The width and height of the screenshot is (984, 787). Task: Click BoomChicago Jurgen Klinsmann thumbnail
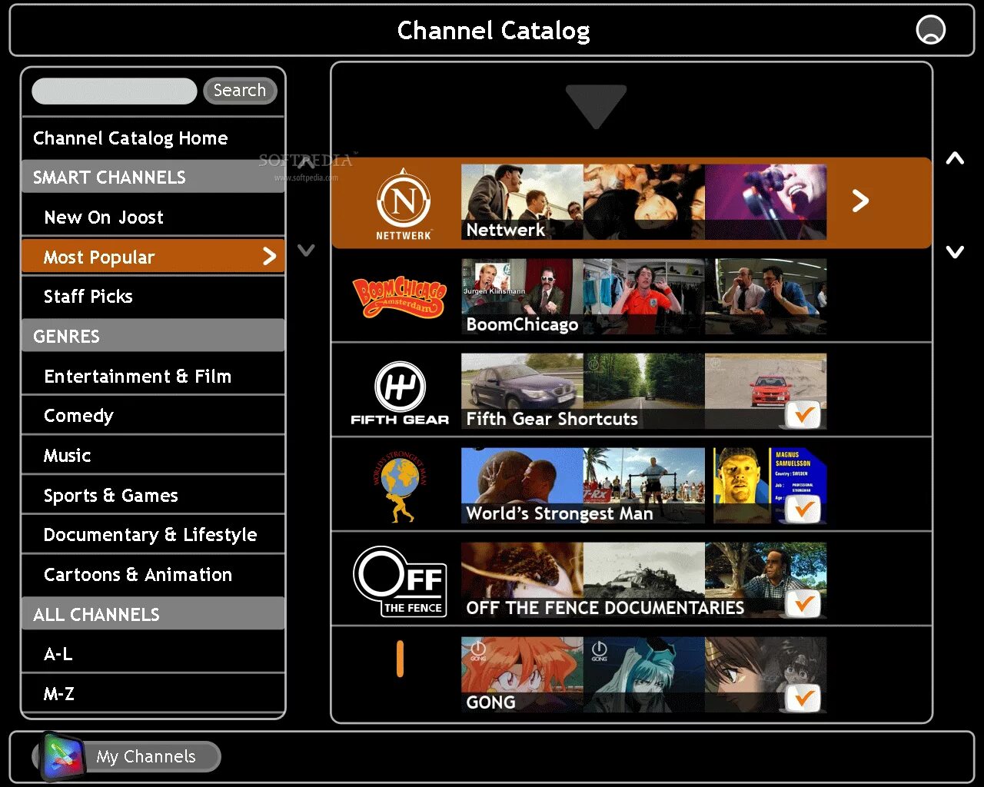pyautogui.click(x=522, y=297)
